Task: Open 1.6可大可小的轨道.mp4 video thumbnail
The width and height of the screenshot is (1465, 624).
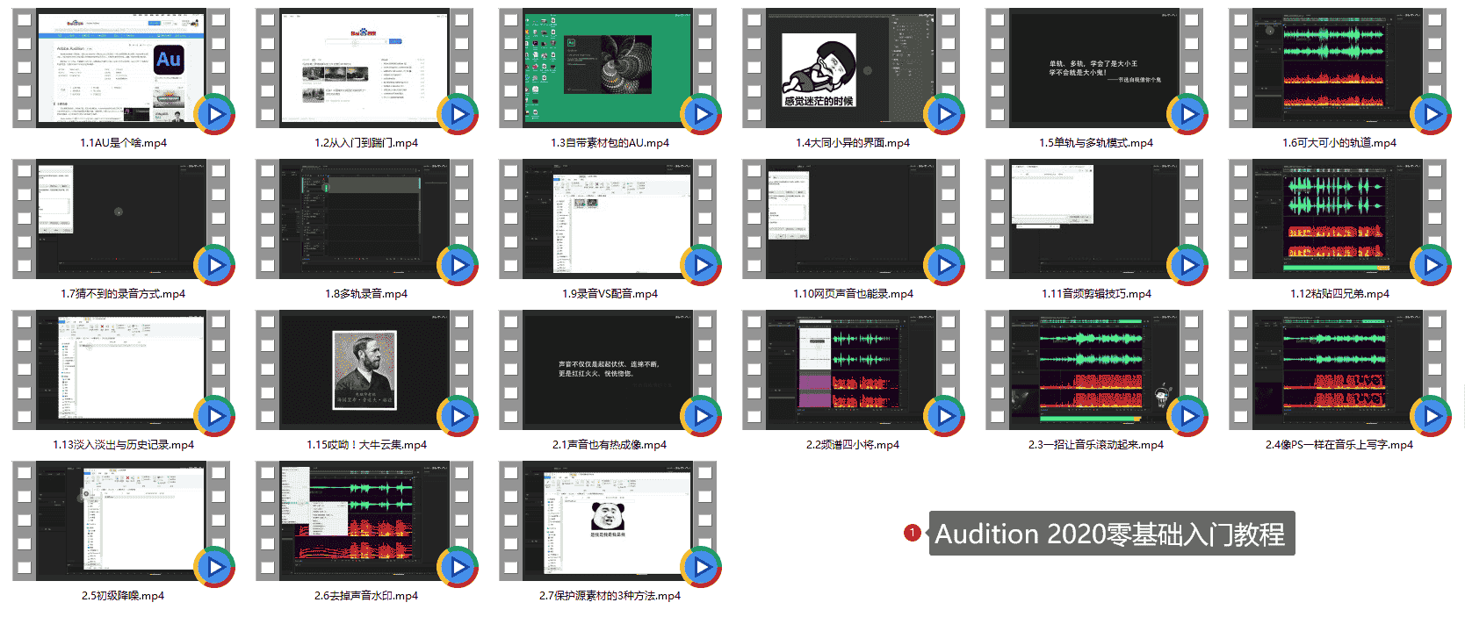Action: pos(1338,68)
